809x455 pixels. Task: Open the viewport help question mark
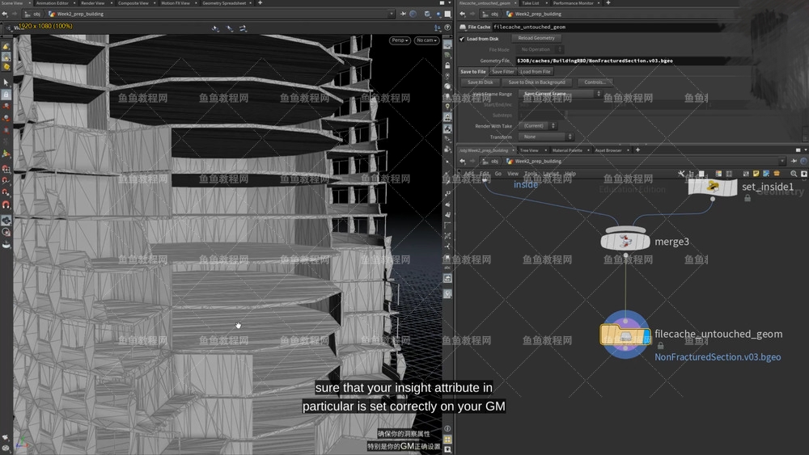click(x=447, y=27)
